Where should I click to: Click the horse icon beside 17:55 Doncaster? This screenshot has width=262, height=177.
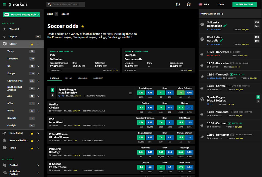202,65
